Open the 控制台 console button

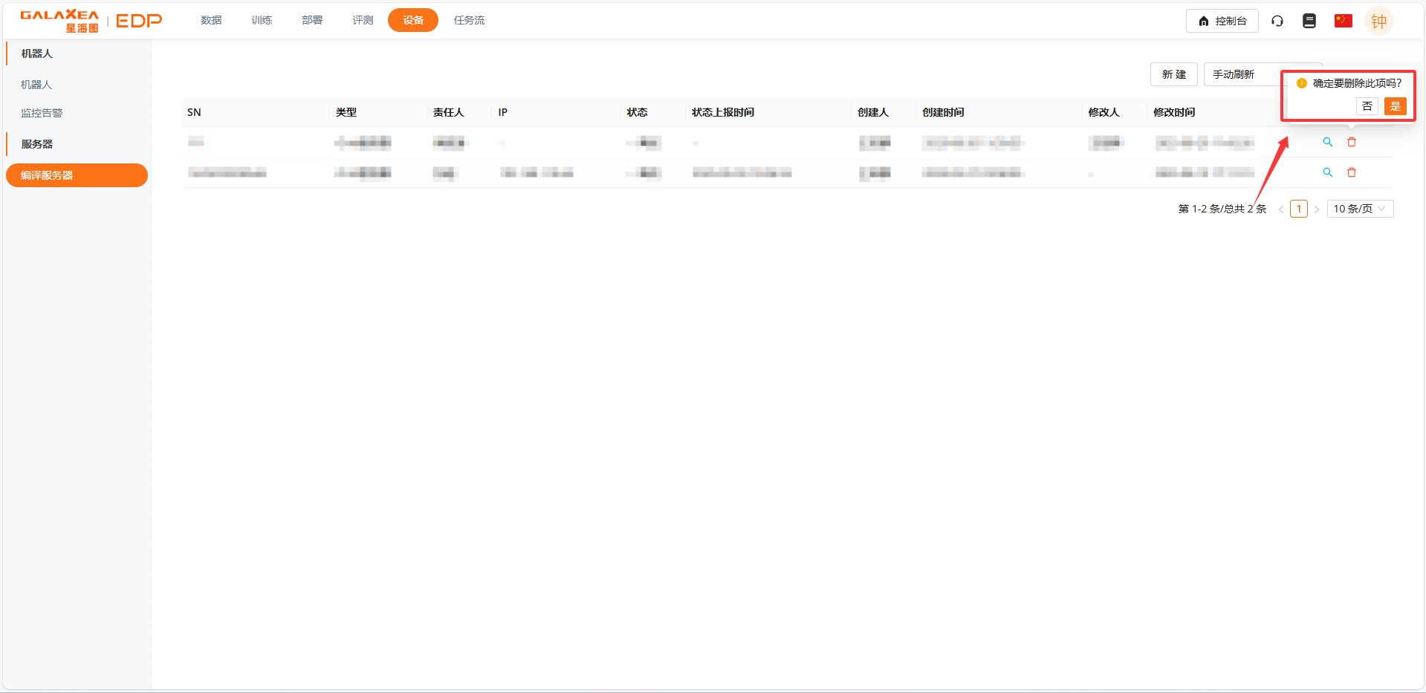(x=1222, y=21)
